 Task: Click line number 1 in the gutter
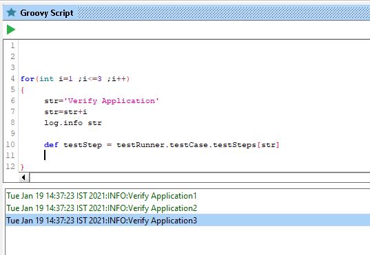pyautogui.click(x=12, y=45)
